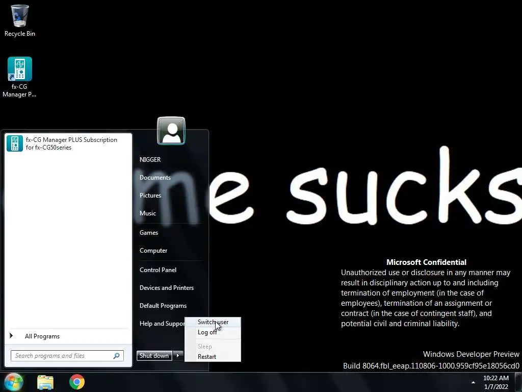
Task: Launch fx-CG Manager PLUS Subscription from Start menu
Action: point(68,143)
